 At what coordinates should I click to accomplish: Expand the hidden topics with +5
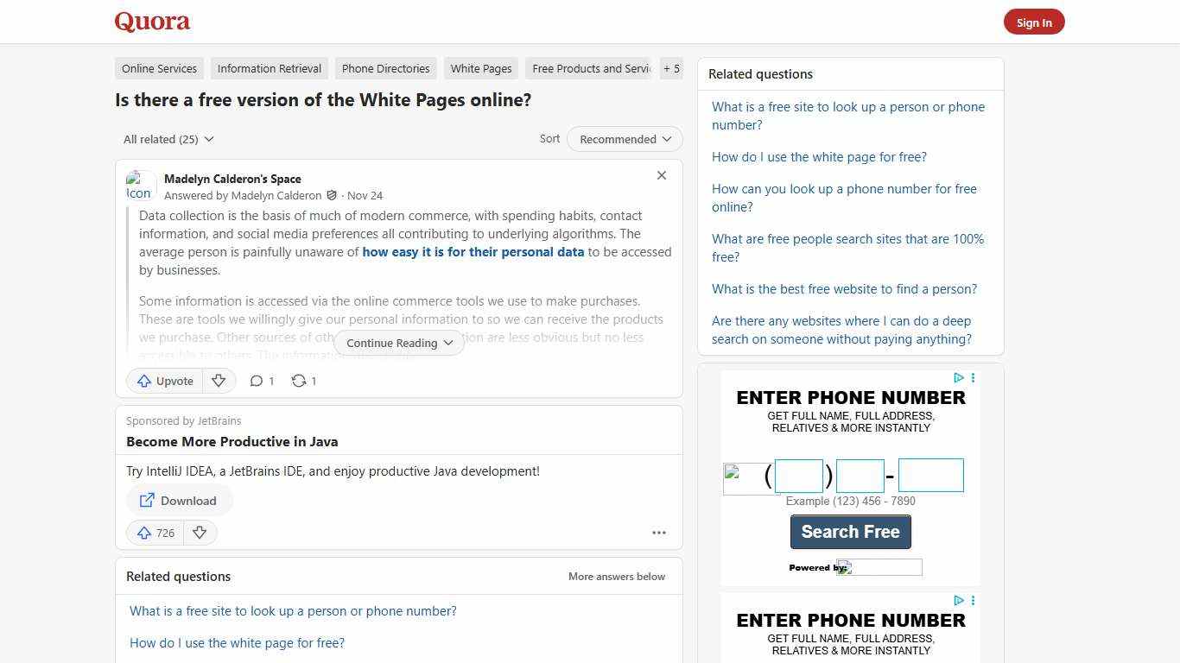point(671,68)
